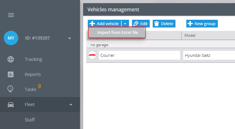
Task: Click the MY account avatar
Action: pyautogui.click(x=11, y=38)
